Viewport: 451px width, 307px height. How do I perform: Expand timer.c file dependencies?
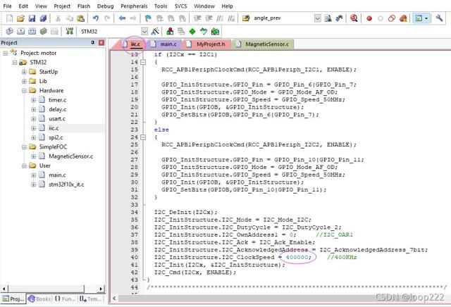(33, 100)
